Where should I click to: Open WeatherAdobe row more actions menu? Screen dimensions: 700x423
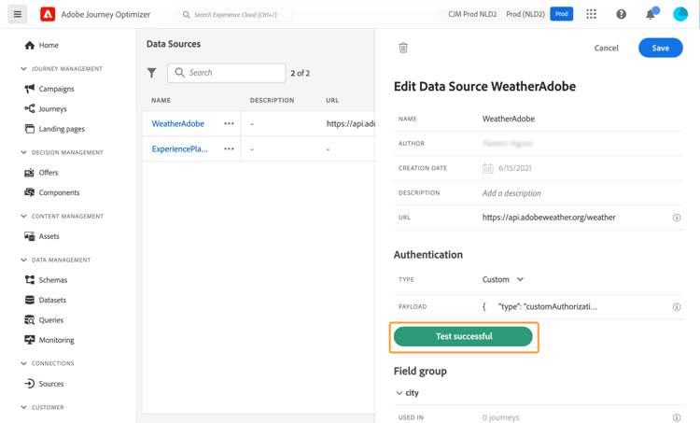pos(229,123)
